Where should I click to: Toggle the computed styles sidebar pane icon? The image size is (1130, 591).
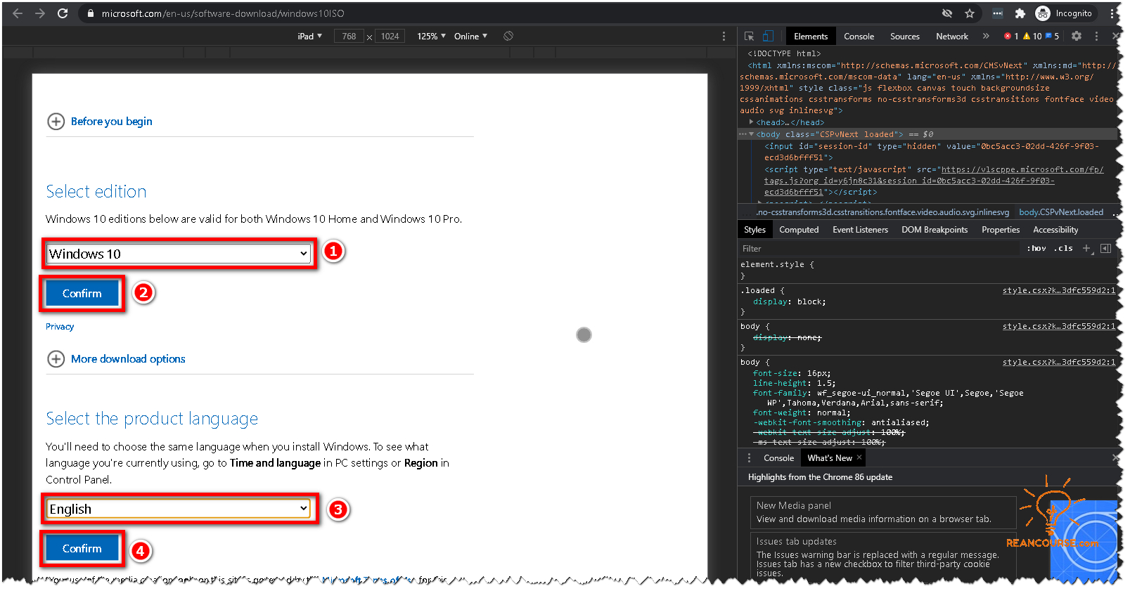[1106, 248]
